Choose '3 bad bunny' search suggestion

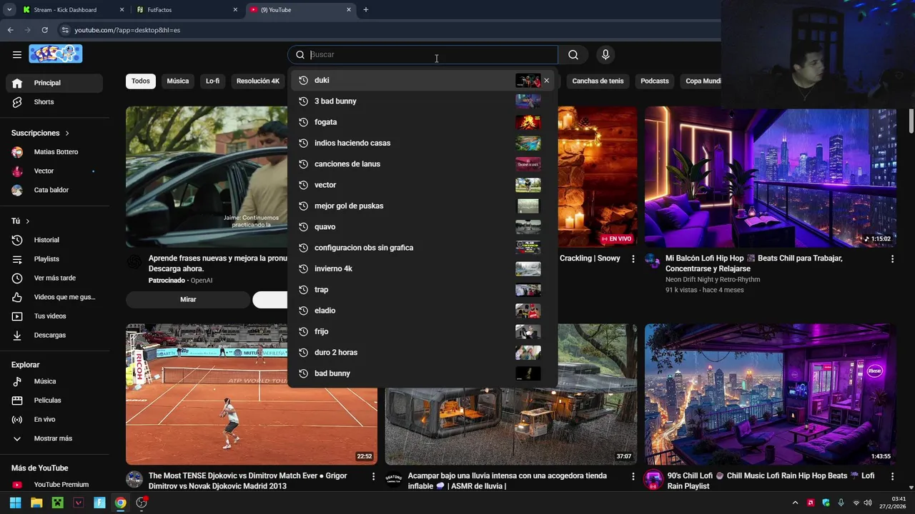422,101
